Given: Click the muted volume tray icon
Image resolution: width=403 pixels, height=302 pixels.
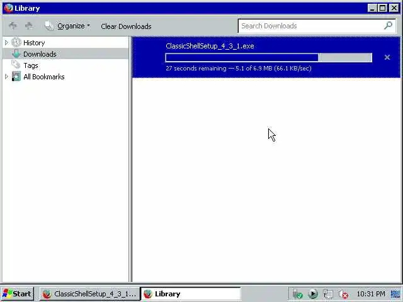Looking at the screenshot, I should (x=343, y=294).
